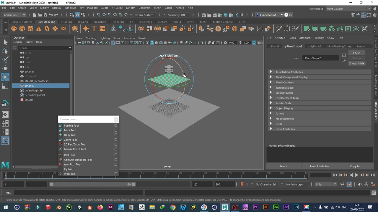This screenshot has width=378, height=212.
Task: Select MASH1_ReproMesh in the Outliner
Action: [x=36, y=81]
